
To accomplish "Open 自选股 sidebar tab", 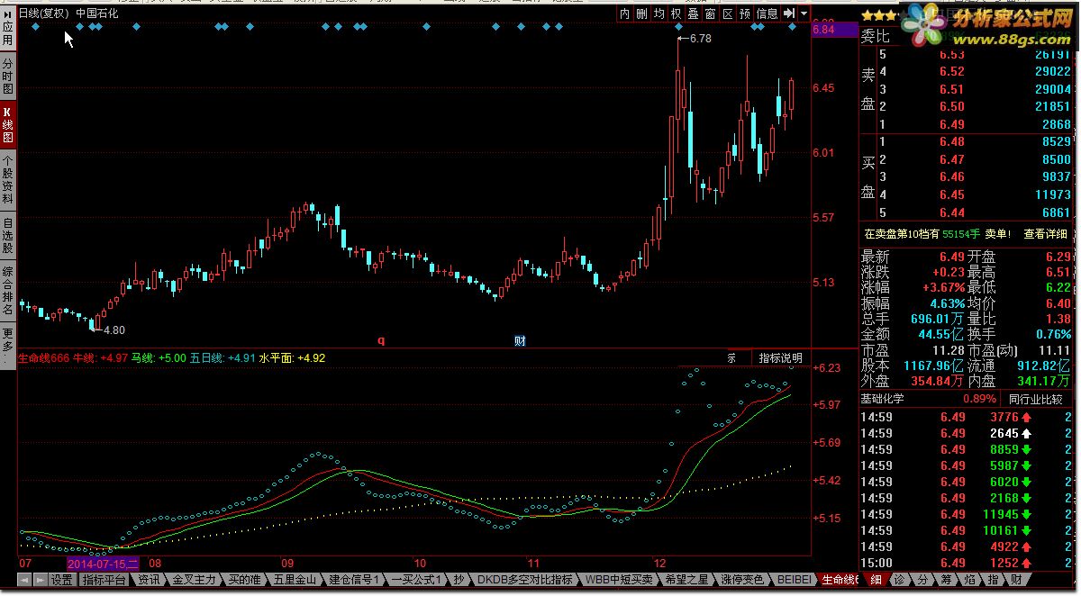I will [8, 236].
